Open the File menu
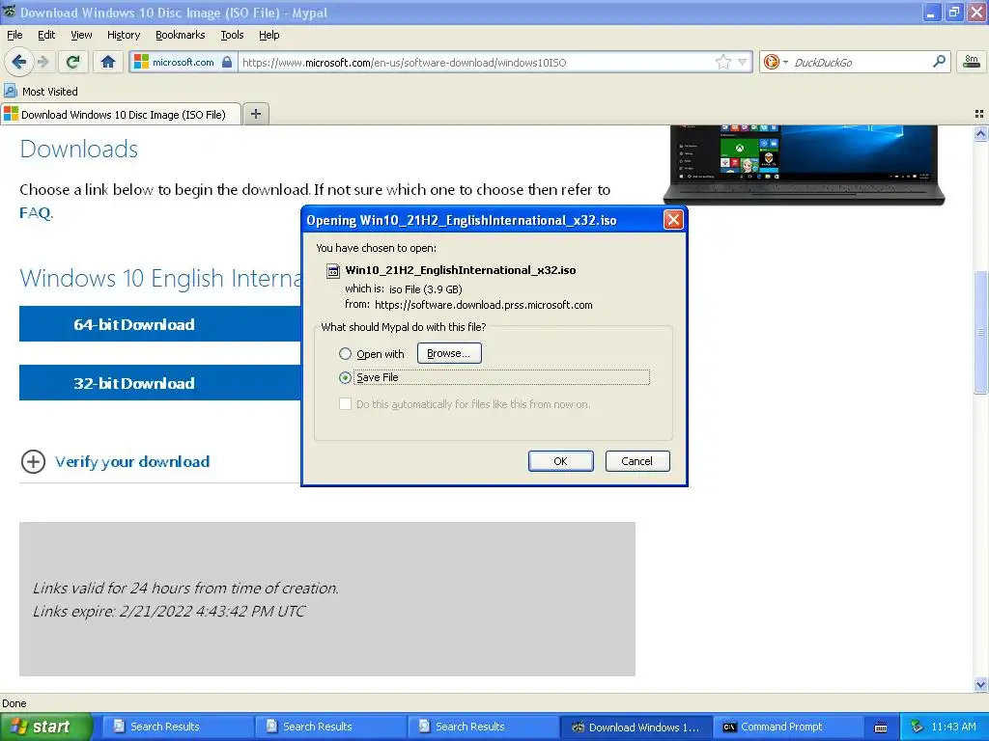Viewport: 989px width, 741px height. pos(14,35)
